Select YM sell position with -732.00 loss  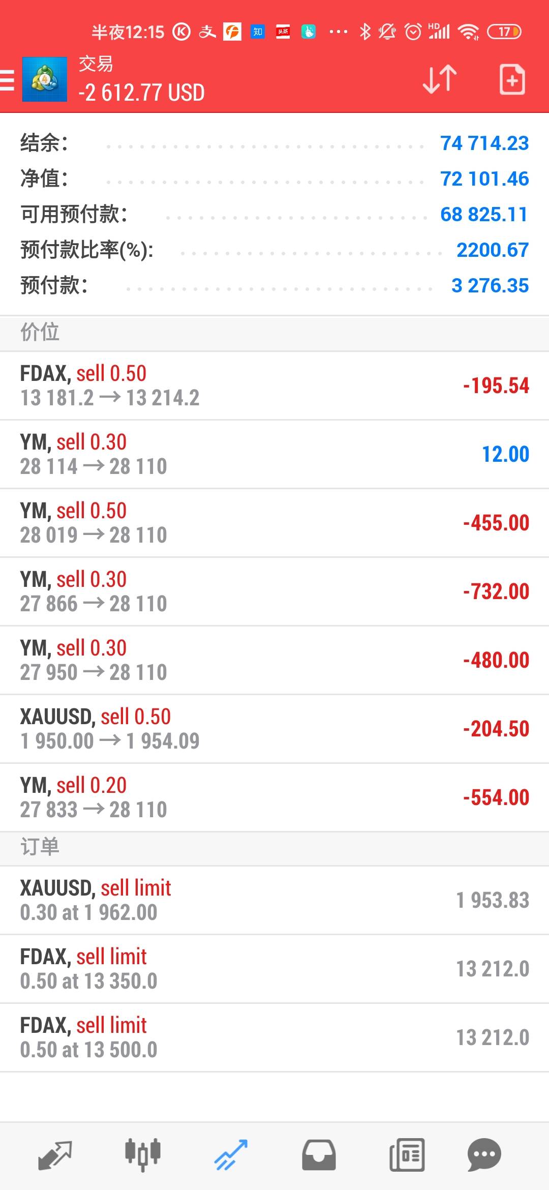tap(274, 591)
